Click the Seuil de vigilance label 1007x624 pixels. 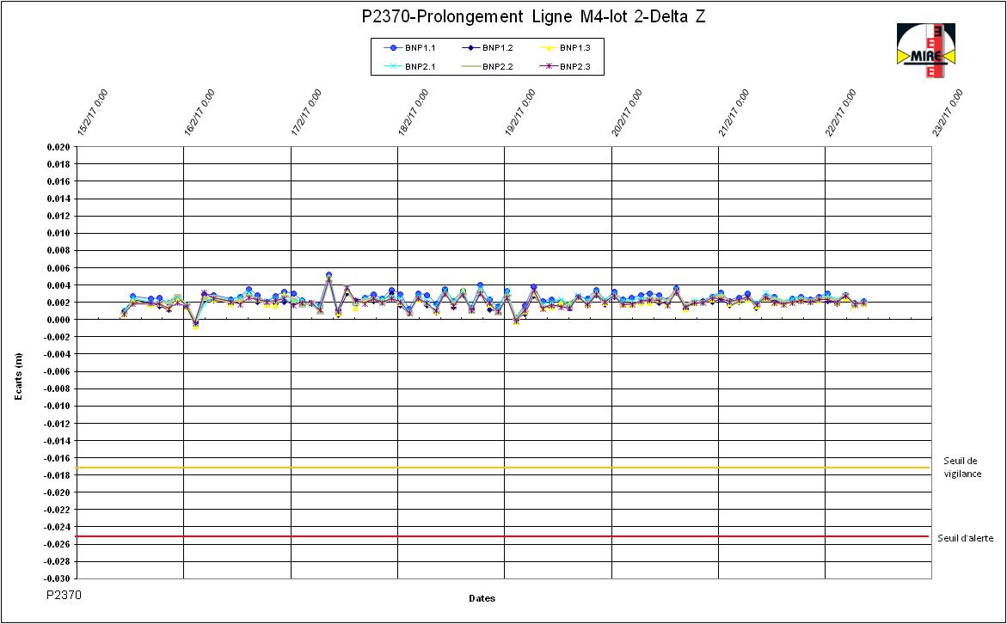tap(961, 468)
